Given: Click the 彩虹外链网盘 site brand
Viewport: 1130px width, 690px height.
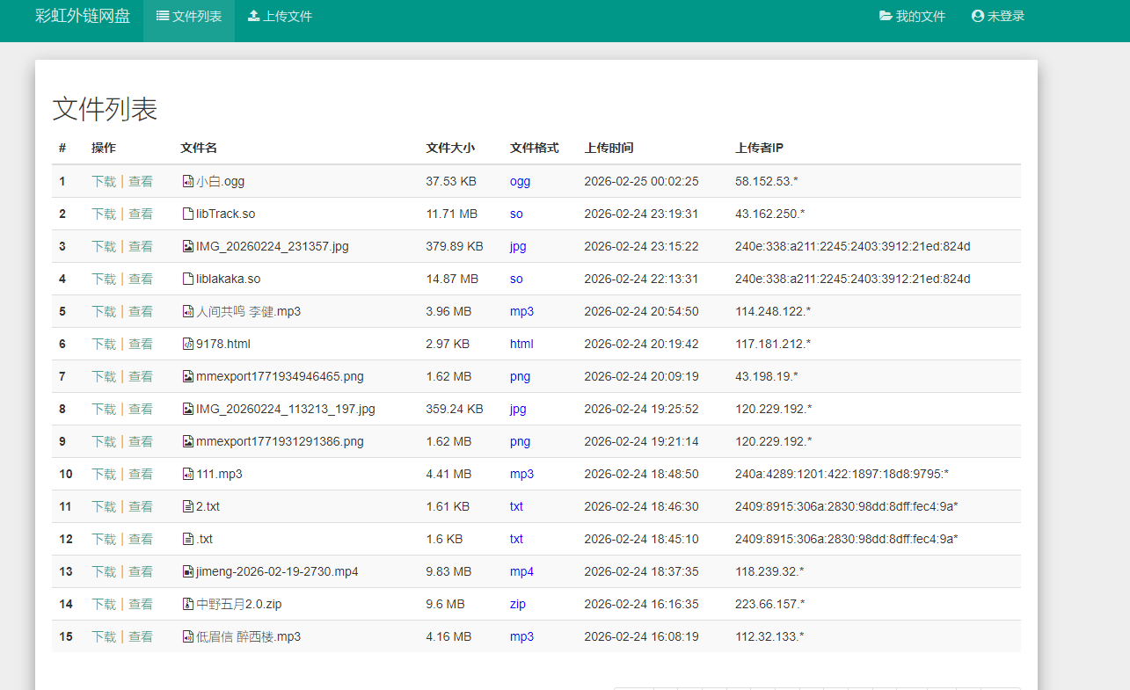Looking at the screenshot, I should pyautogui.click(x=83, y=17).
